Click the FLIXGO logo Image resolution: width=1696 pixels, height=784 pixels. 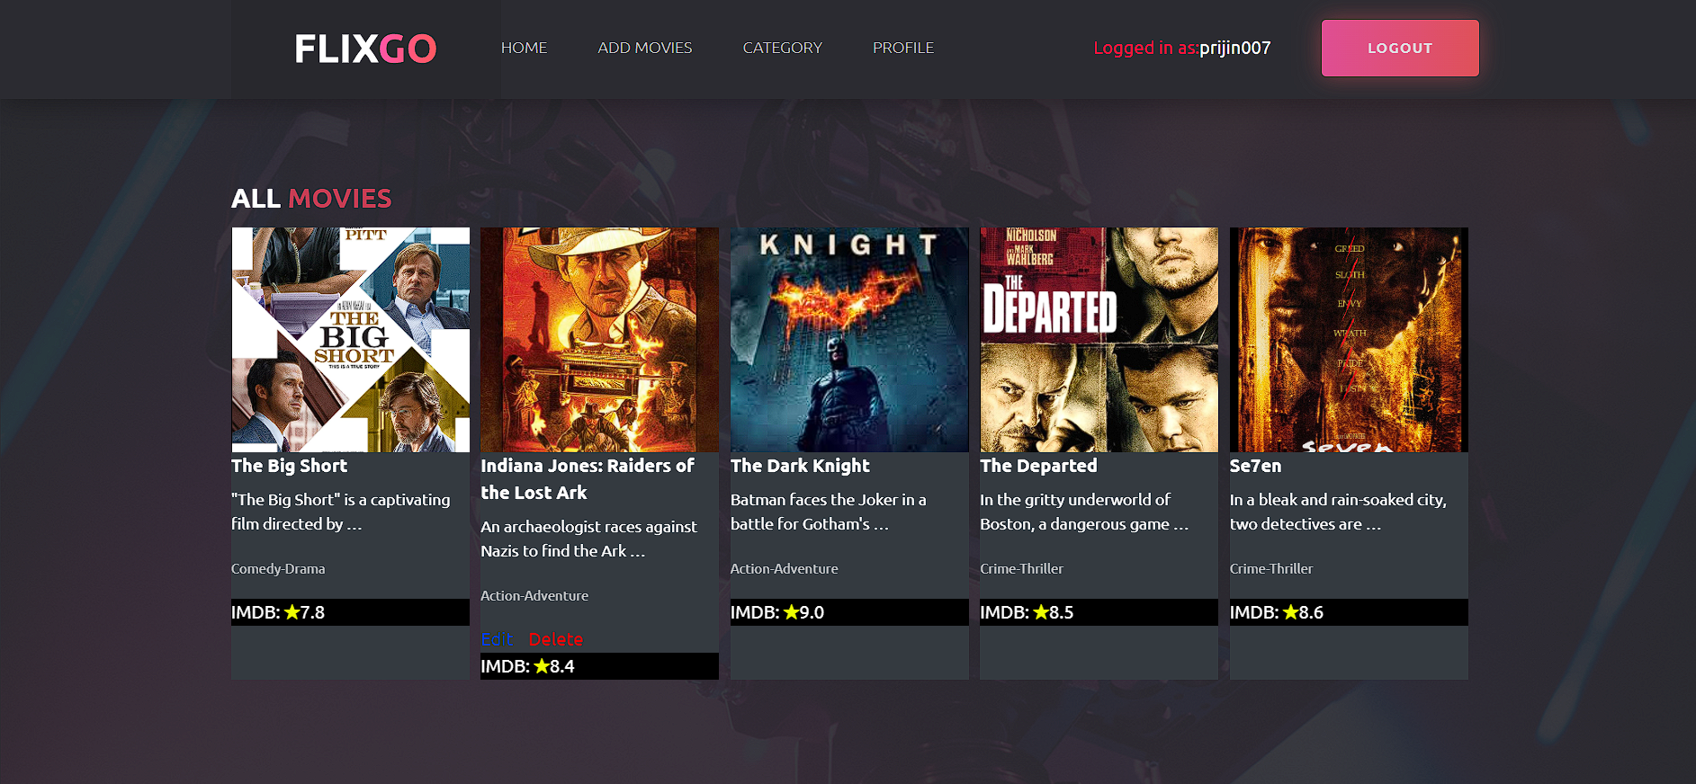coord(365,49)
